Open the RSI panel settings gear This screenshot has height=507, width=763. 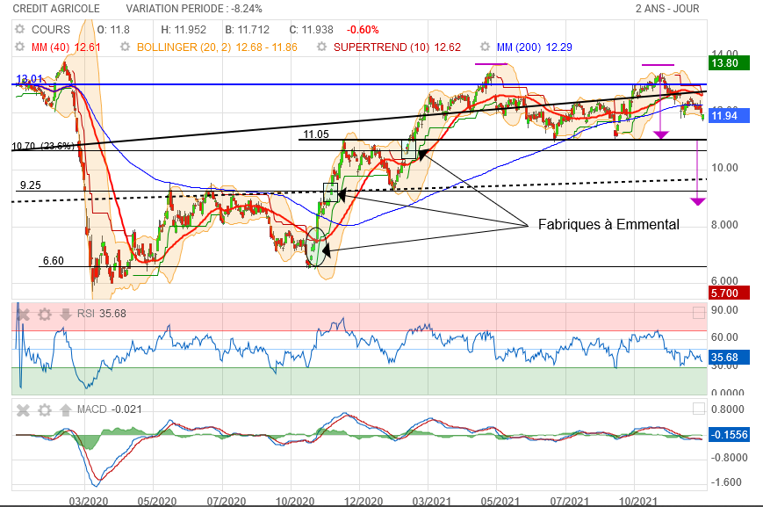[45, 315]
